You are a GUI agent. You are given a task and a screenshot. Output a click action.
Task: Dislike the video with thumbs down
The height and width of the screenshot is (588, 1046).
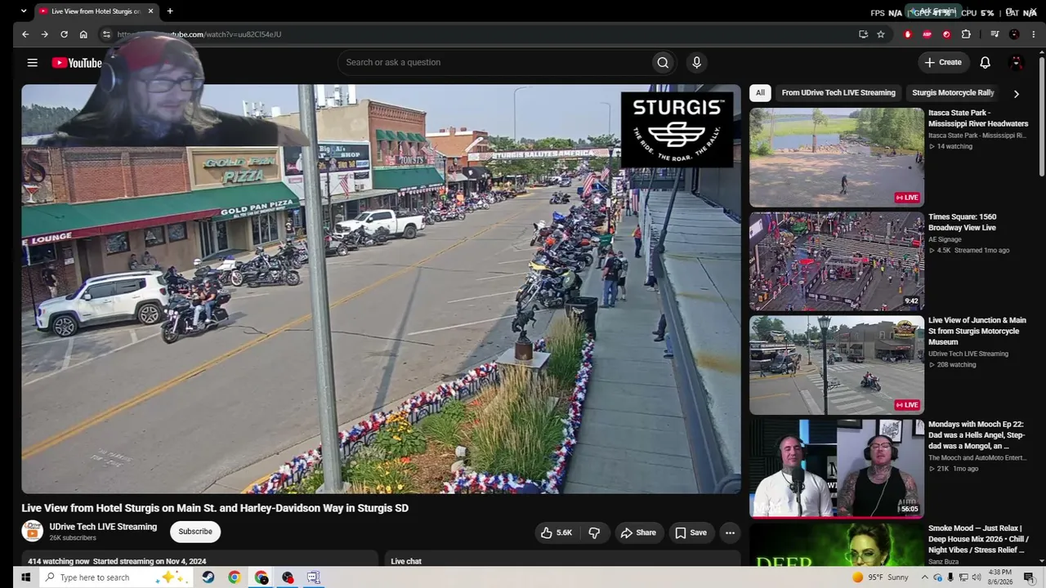594,532
